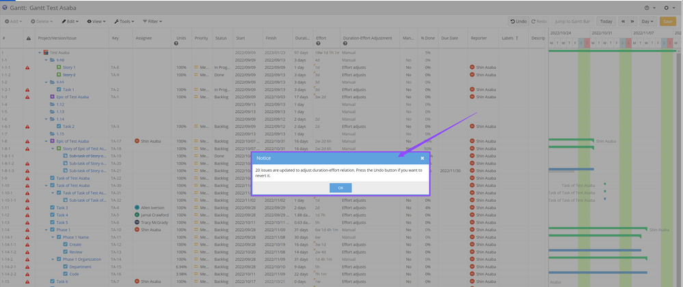Viewport: 683px width, 287px height.
Task: Click the warning triangle column header
Action: pyautogui.click(x=28, y=38)
